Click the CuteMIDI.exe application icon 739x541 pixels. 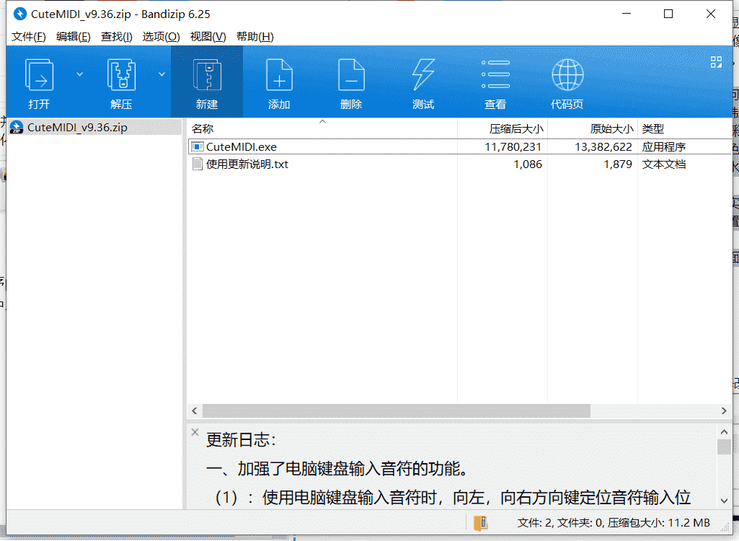(198, 146)
